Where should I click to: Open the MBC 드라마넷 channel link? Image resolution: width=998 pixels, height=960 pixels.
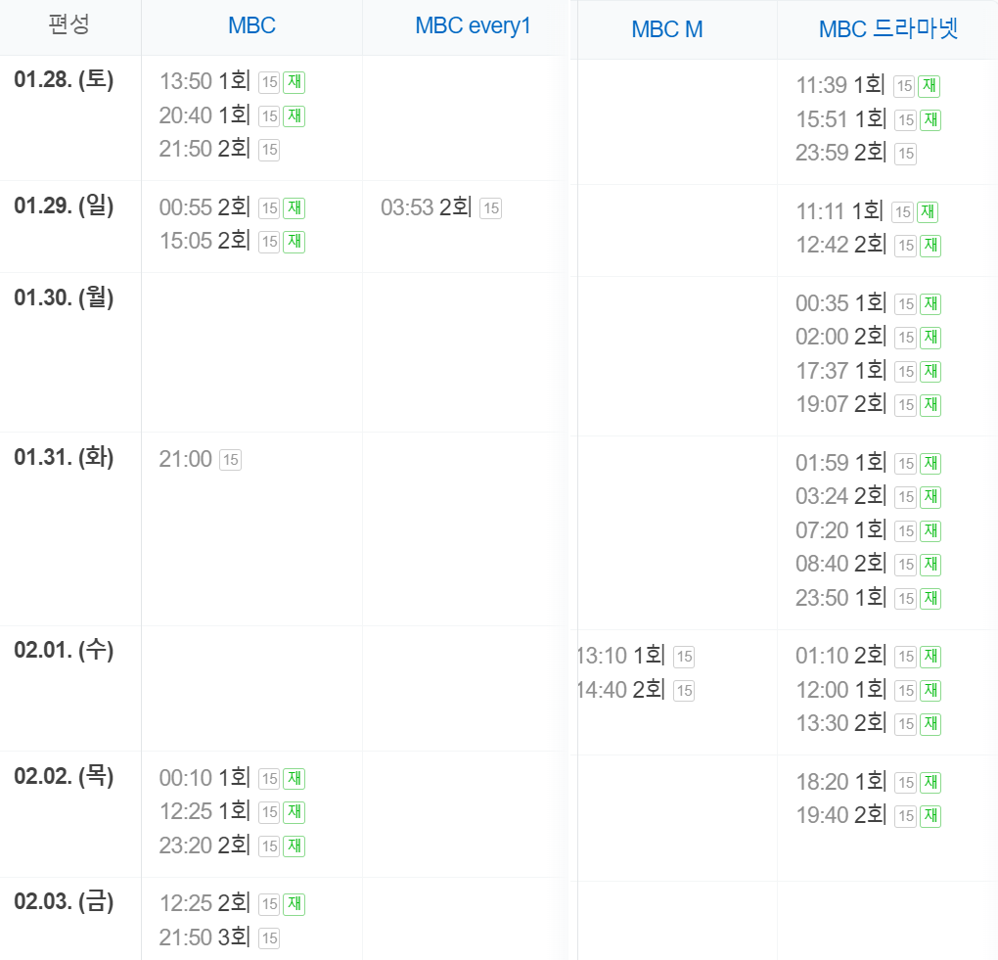tap(887, 29)
